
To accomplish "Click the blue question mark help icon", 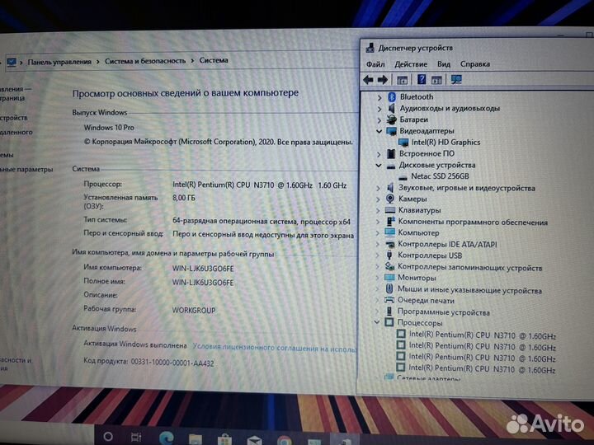I will point(422,79).
